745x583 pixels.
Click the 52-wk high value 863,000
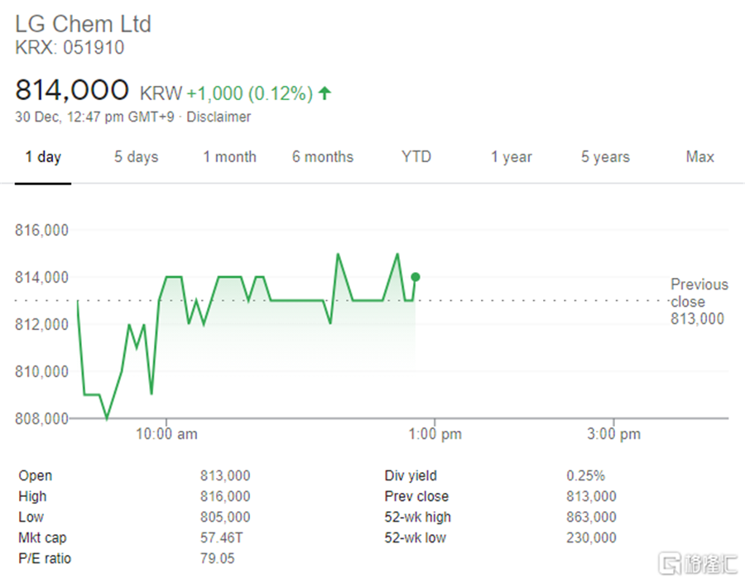(x=591, y=518)
